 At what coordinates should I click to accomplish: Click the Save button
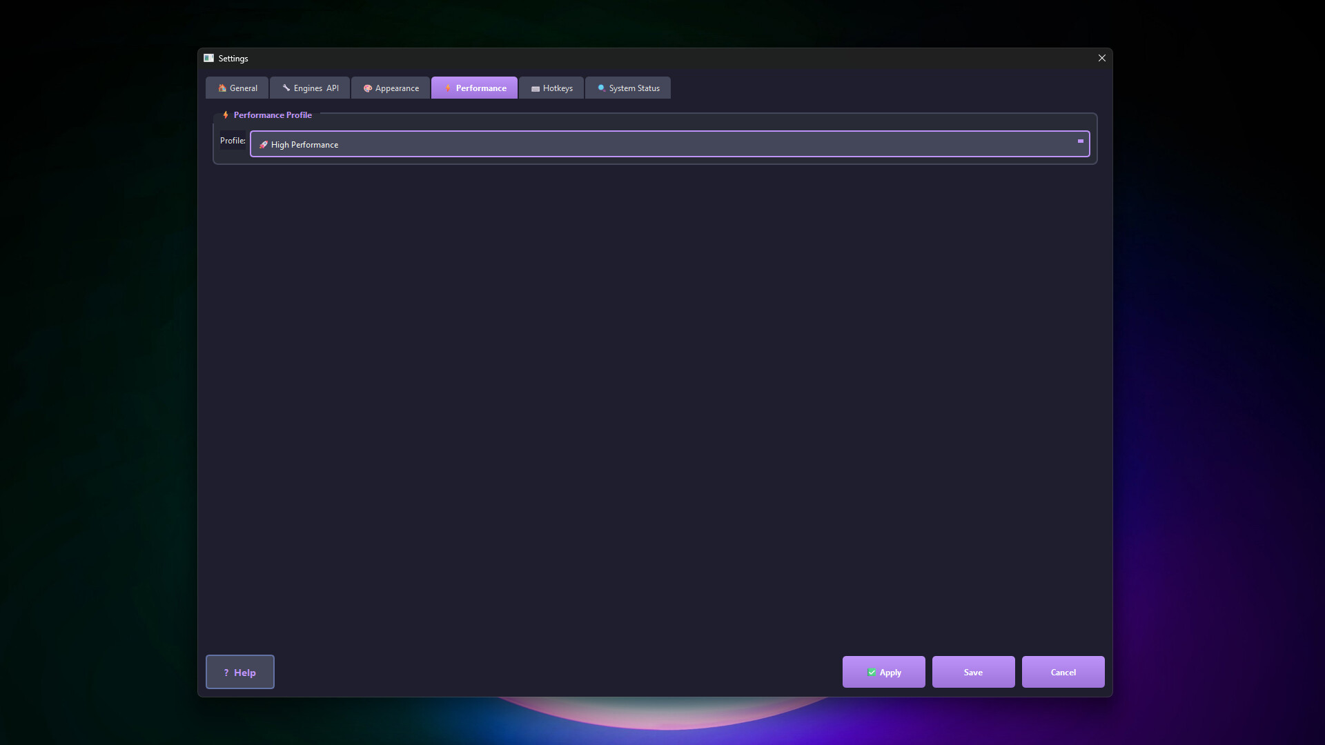[x=973, y=672]
